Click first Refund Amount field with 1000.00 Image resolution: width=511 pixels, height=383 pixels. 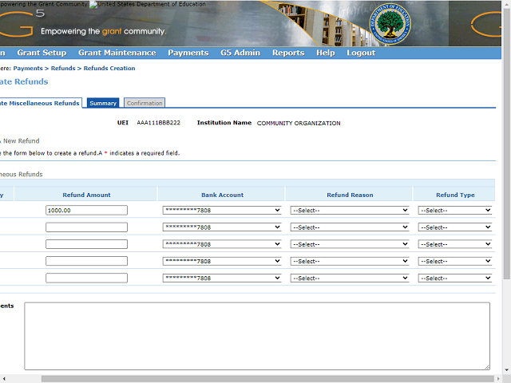click(x=86, y=211)
